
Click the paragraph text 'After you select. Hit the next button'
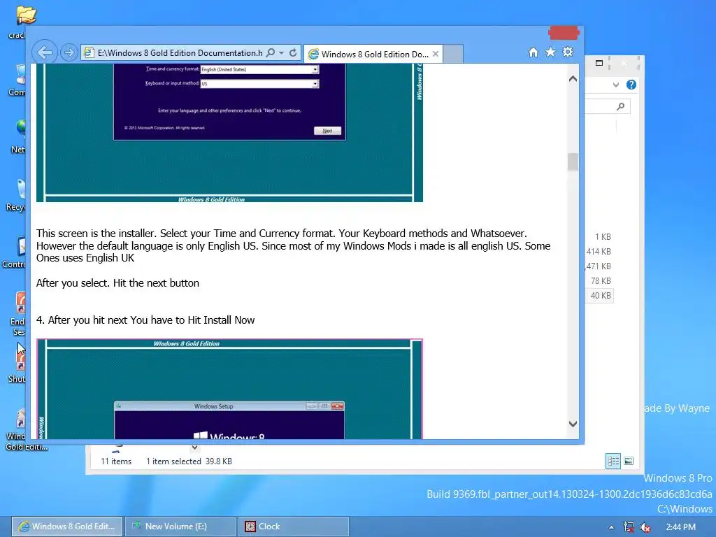pyautogui.click(x=117, y=283)
